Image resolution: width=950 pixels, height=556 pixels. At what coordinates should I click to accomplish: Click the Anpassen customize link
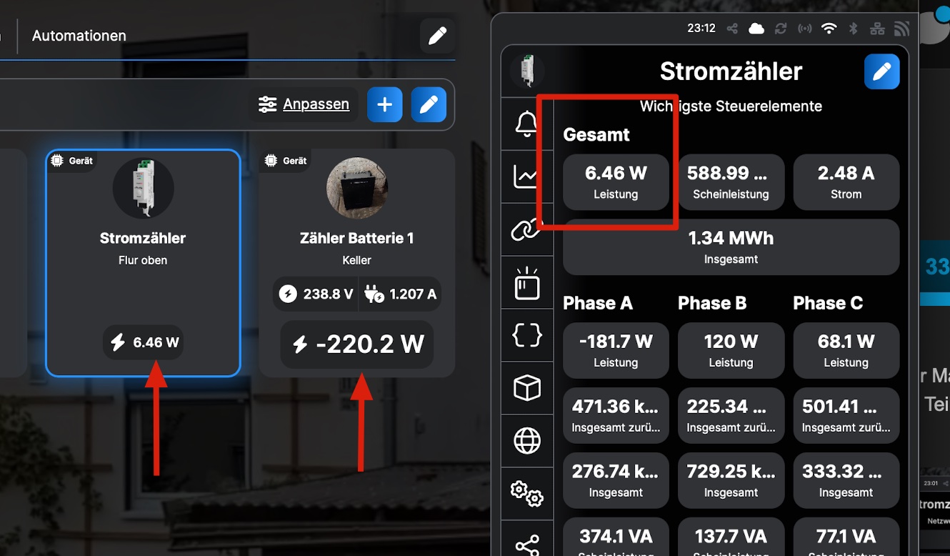(316, 104)
